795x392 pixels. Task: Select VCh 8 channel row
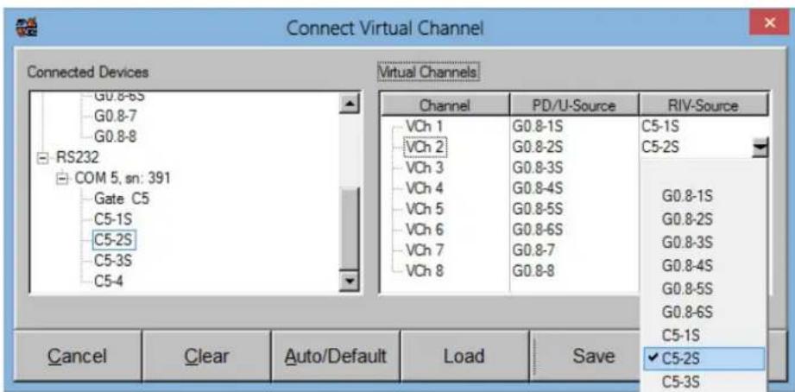pyautogui.click(x=425, y=271)
